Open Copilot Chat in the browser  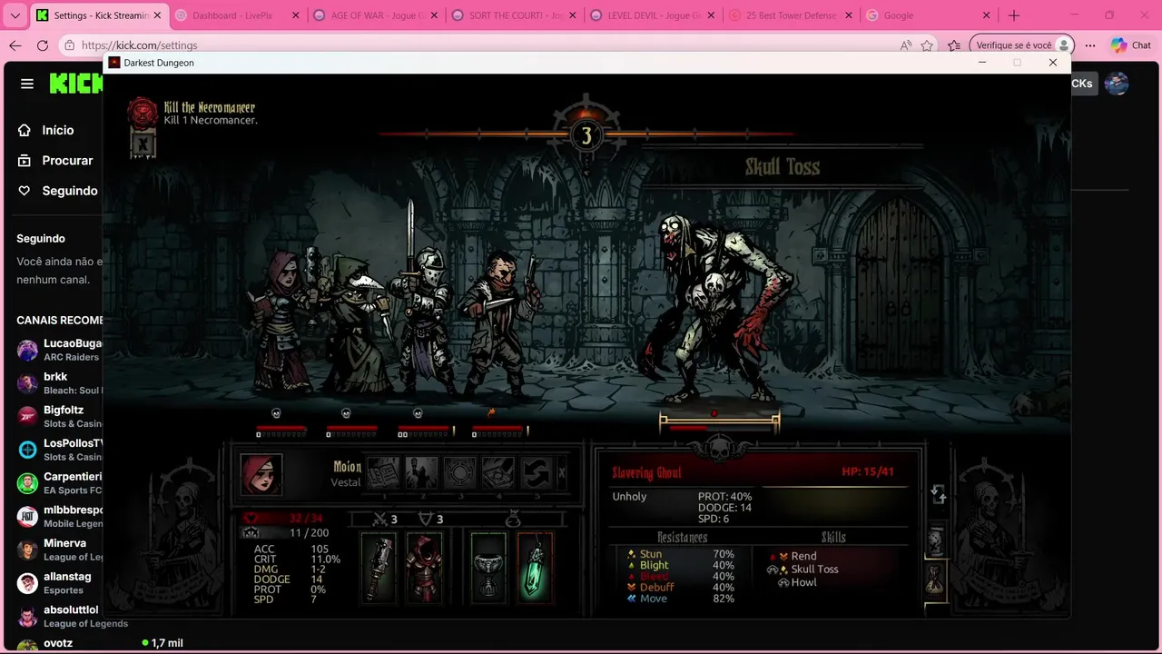(1131, 45)
